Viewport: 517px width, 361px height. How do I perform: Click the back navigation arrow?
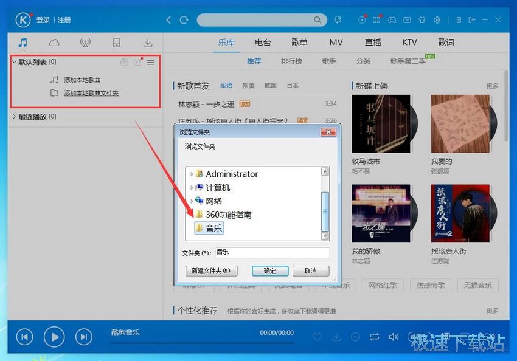click(x=168, y=20)
